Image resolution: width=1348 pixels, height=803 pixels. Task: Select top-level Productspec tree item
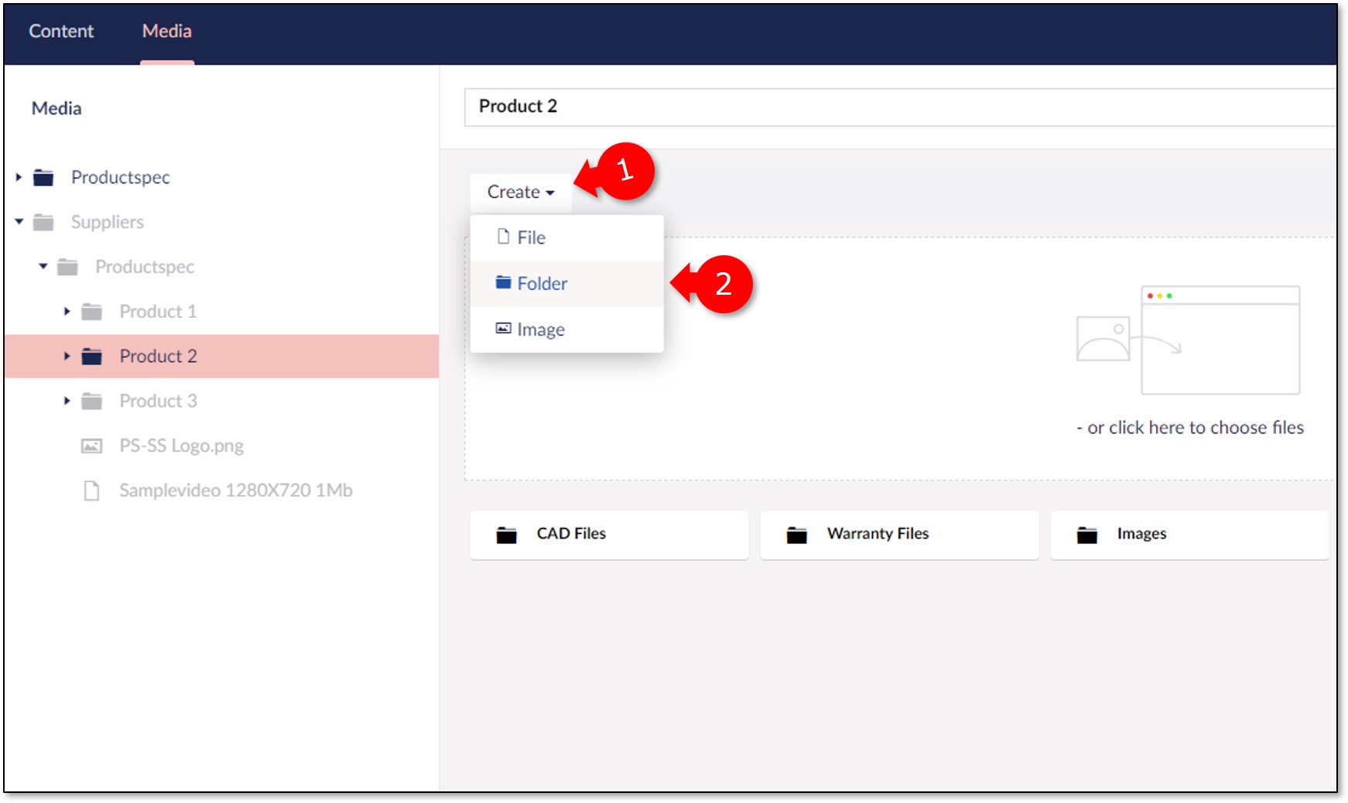tap(121, 177)
